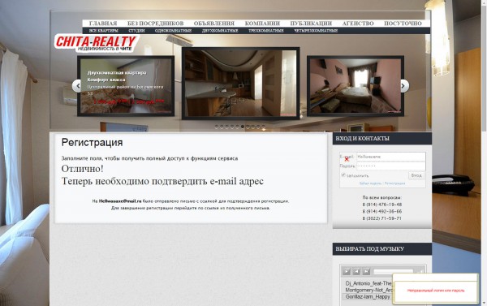Open the "Объявления" menu item
The height and width of the screenshot is (306, 487).
[x=214, y=24]
